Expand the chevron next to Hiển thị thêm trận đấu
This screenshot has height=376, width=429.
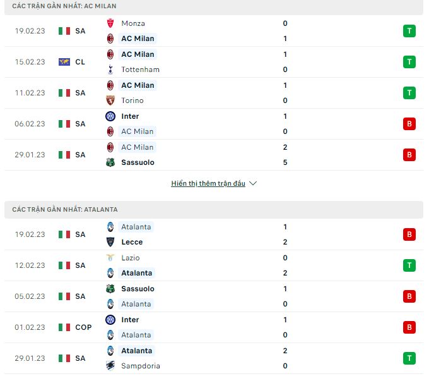pyautogui.click(x=253, y=183)
